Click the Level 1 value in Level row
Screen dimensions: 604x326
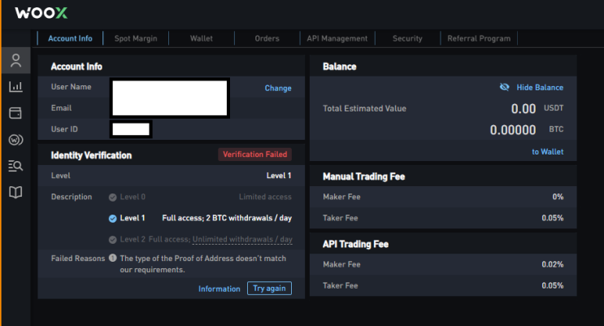point(279,176)
